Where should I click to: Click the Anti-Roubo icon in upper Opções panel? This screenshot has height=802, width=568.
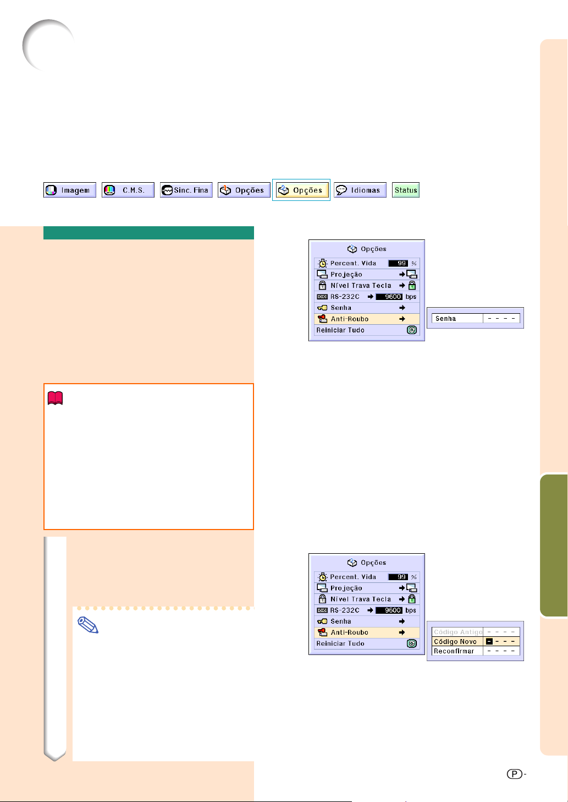coord(323,319)
